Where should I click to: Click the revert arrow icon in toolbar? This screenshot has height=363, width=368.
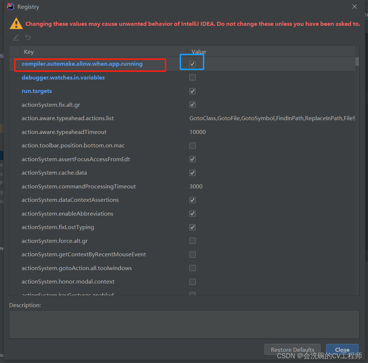pyautogui.click(x=28, y=37)
